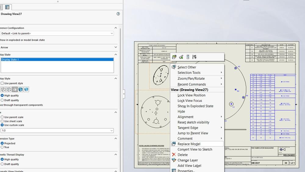Image resolution: width=305 pixels, height=172 pixels.
Task: Click Convert View to Sketch
Action: point(195,150)
